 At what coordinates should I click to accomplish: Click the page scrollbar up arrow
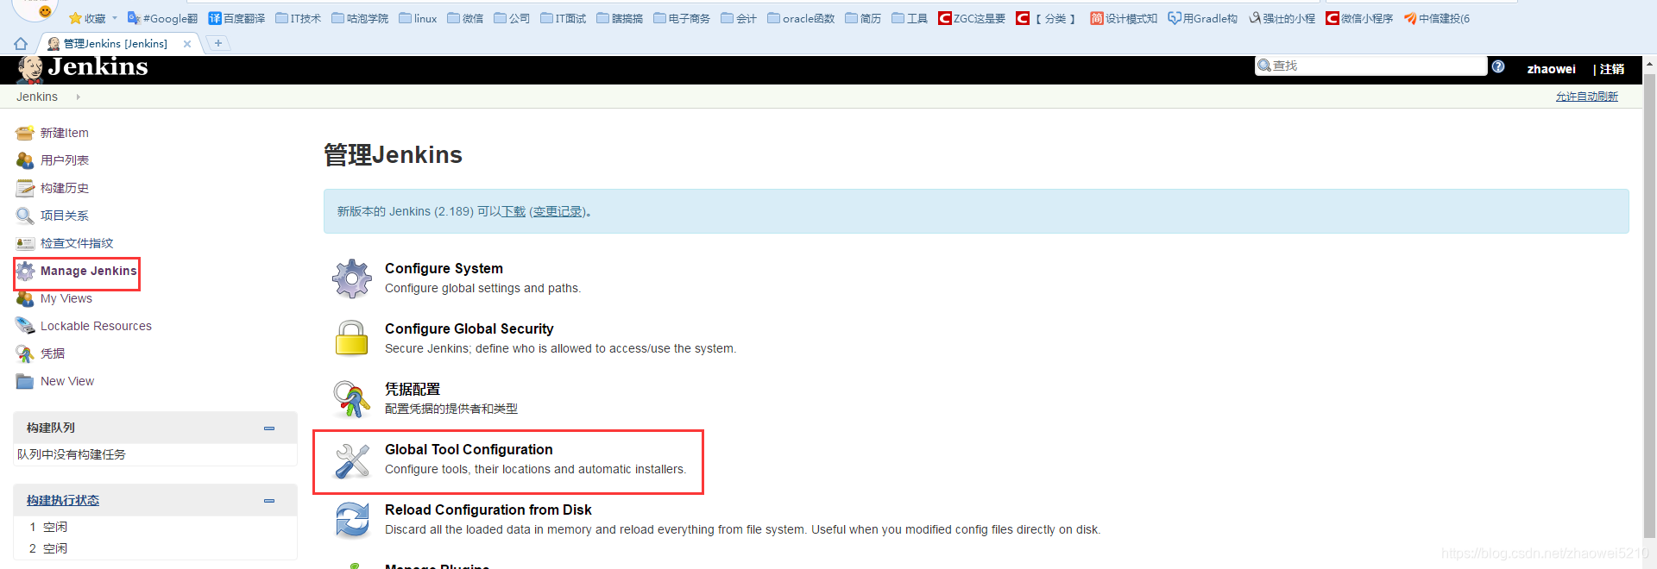[x=1649, y=64]
